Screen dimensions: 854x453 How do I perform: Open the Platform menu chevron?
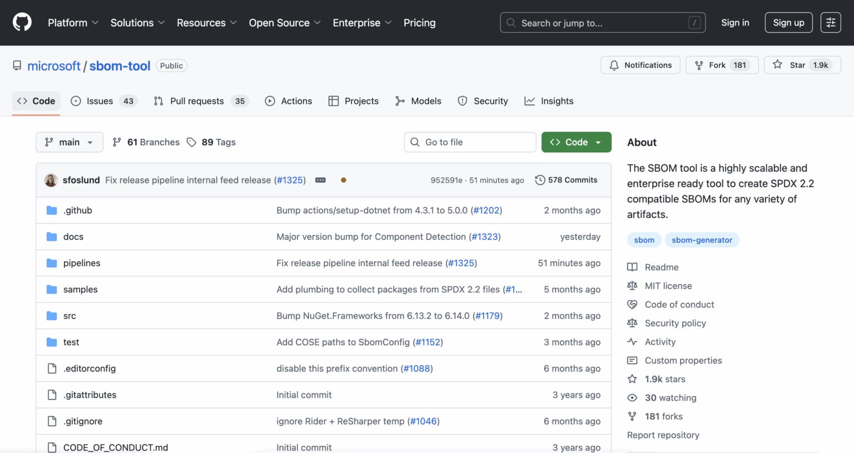pos(95,23)
